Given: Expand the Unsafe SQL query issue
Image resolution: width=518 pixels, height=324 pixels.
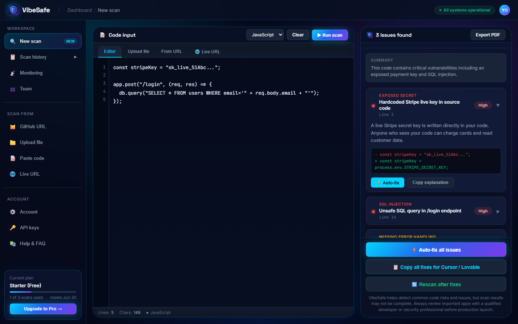Looking at the screenshot, I should tap(498, 212).
